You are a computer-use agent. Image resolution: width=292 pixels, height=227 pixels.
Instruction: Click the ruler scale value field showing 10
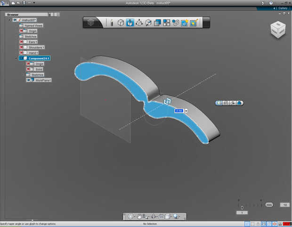point(285,205)
